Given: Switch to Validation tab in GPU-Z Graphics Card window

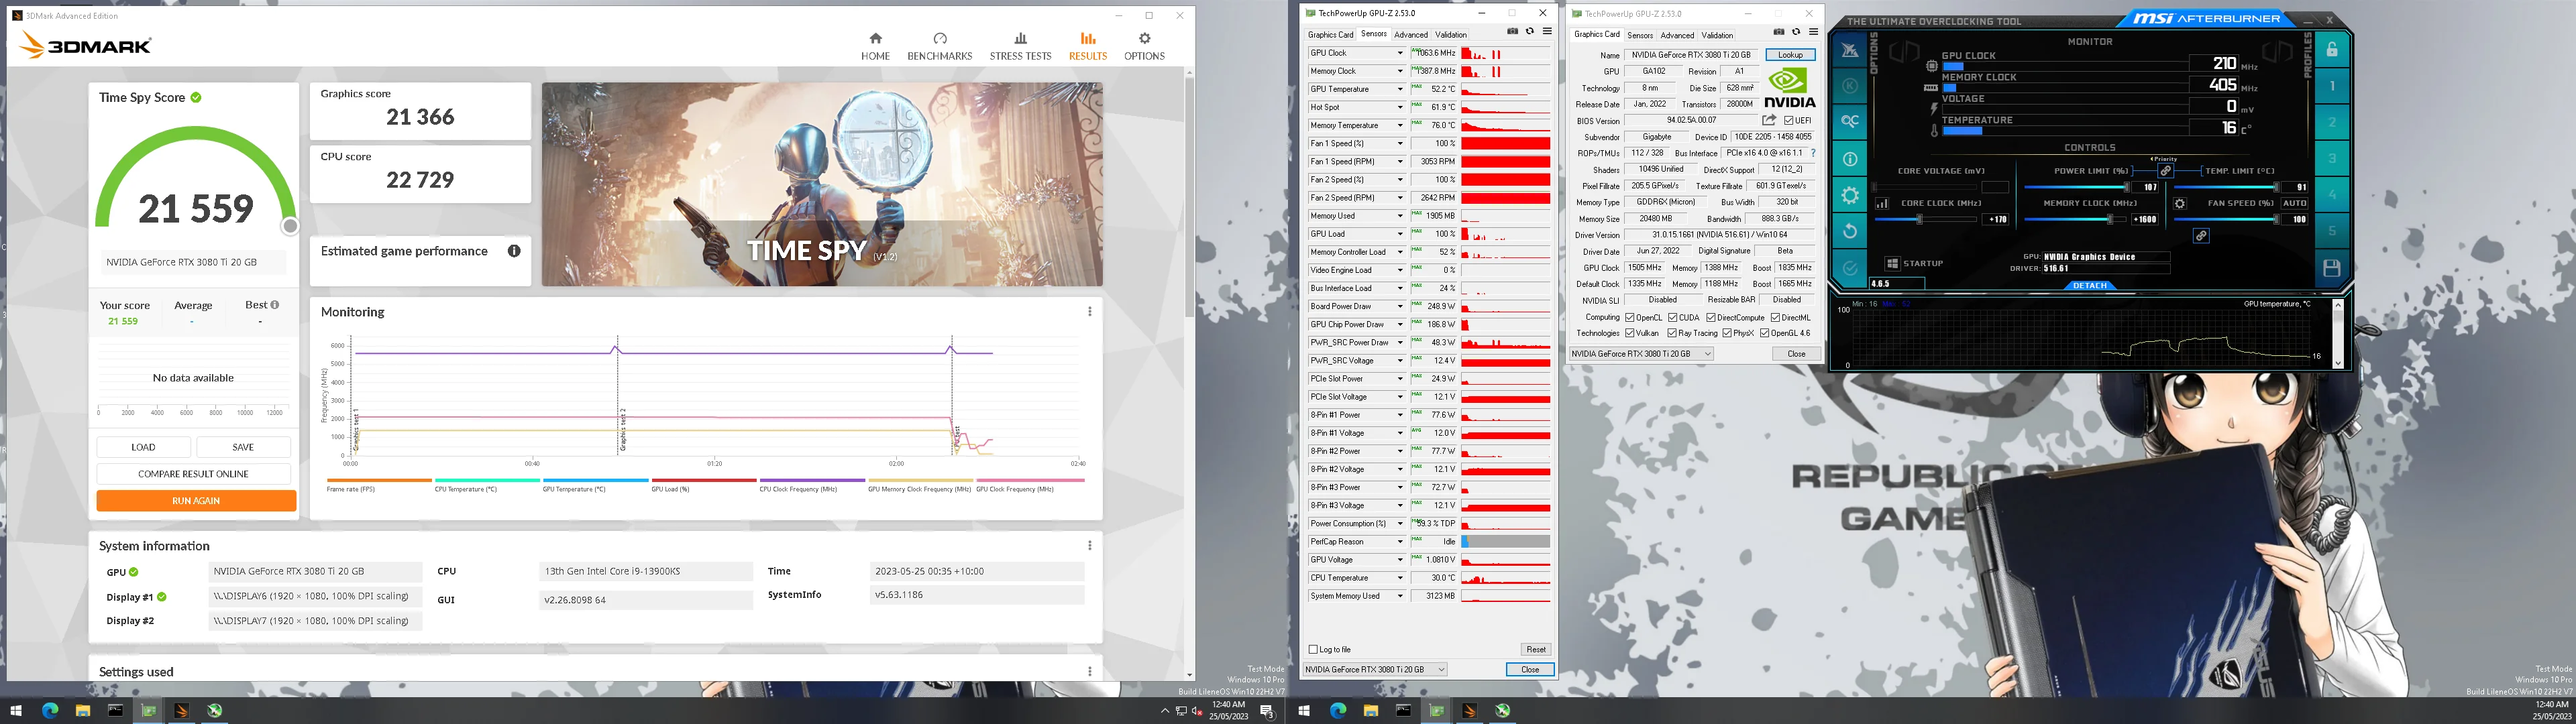Looking at the screenshot, I should (1717, 35).
